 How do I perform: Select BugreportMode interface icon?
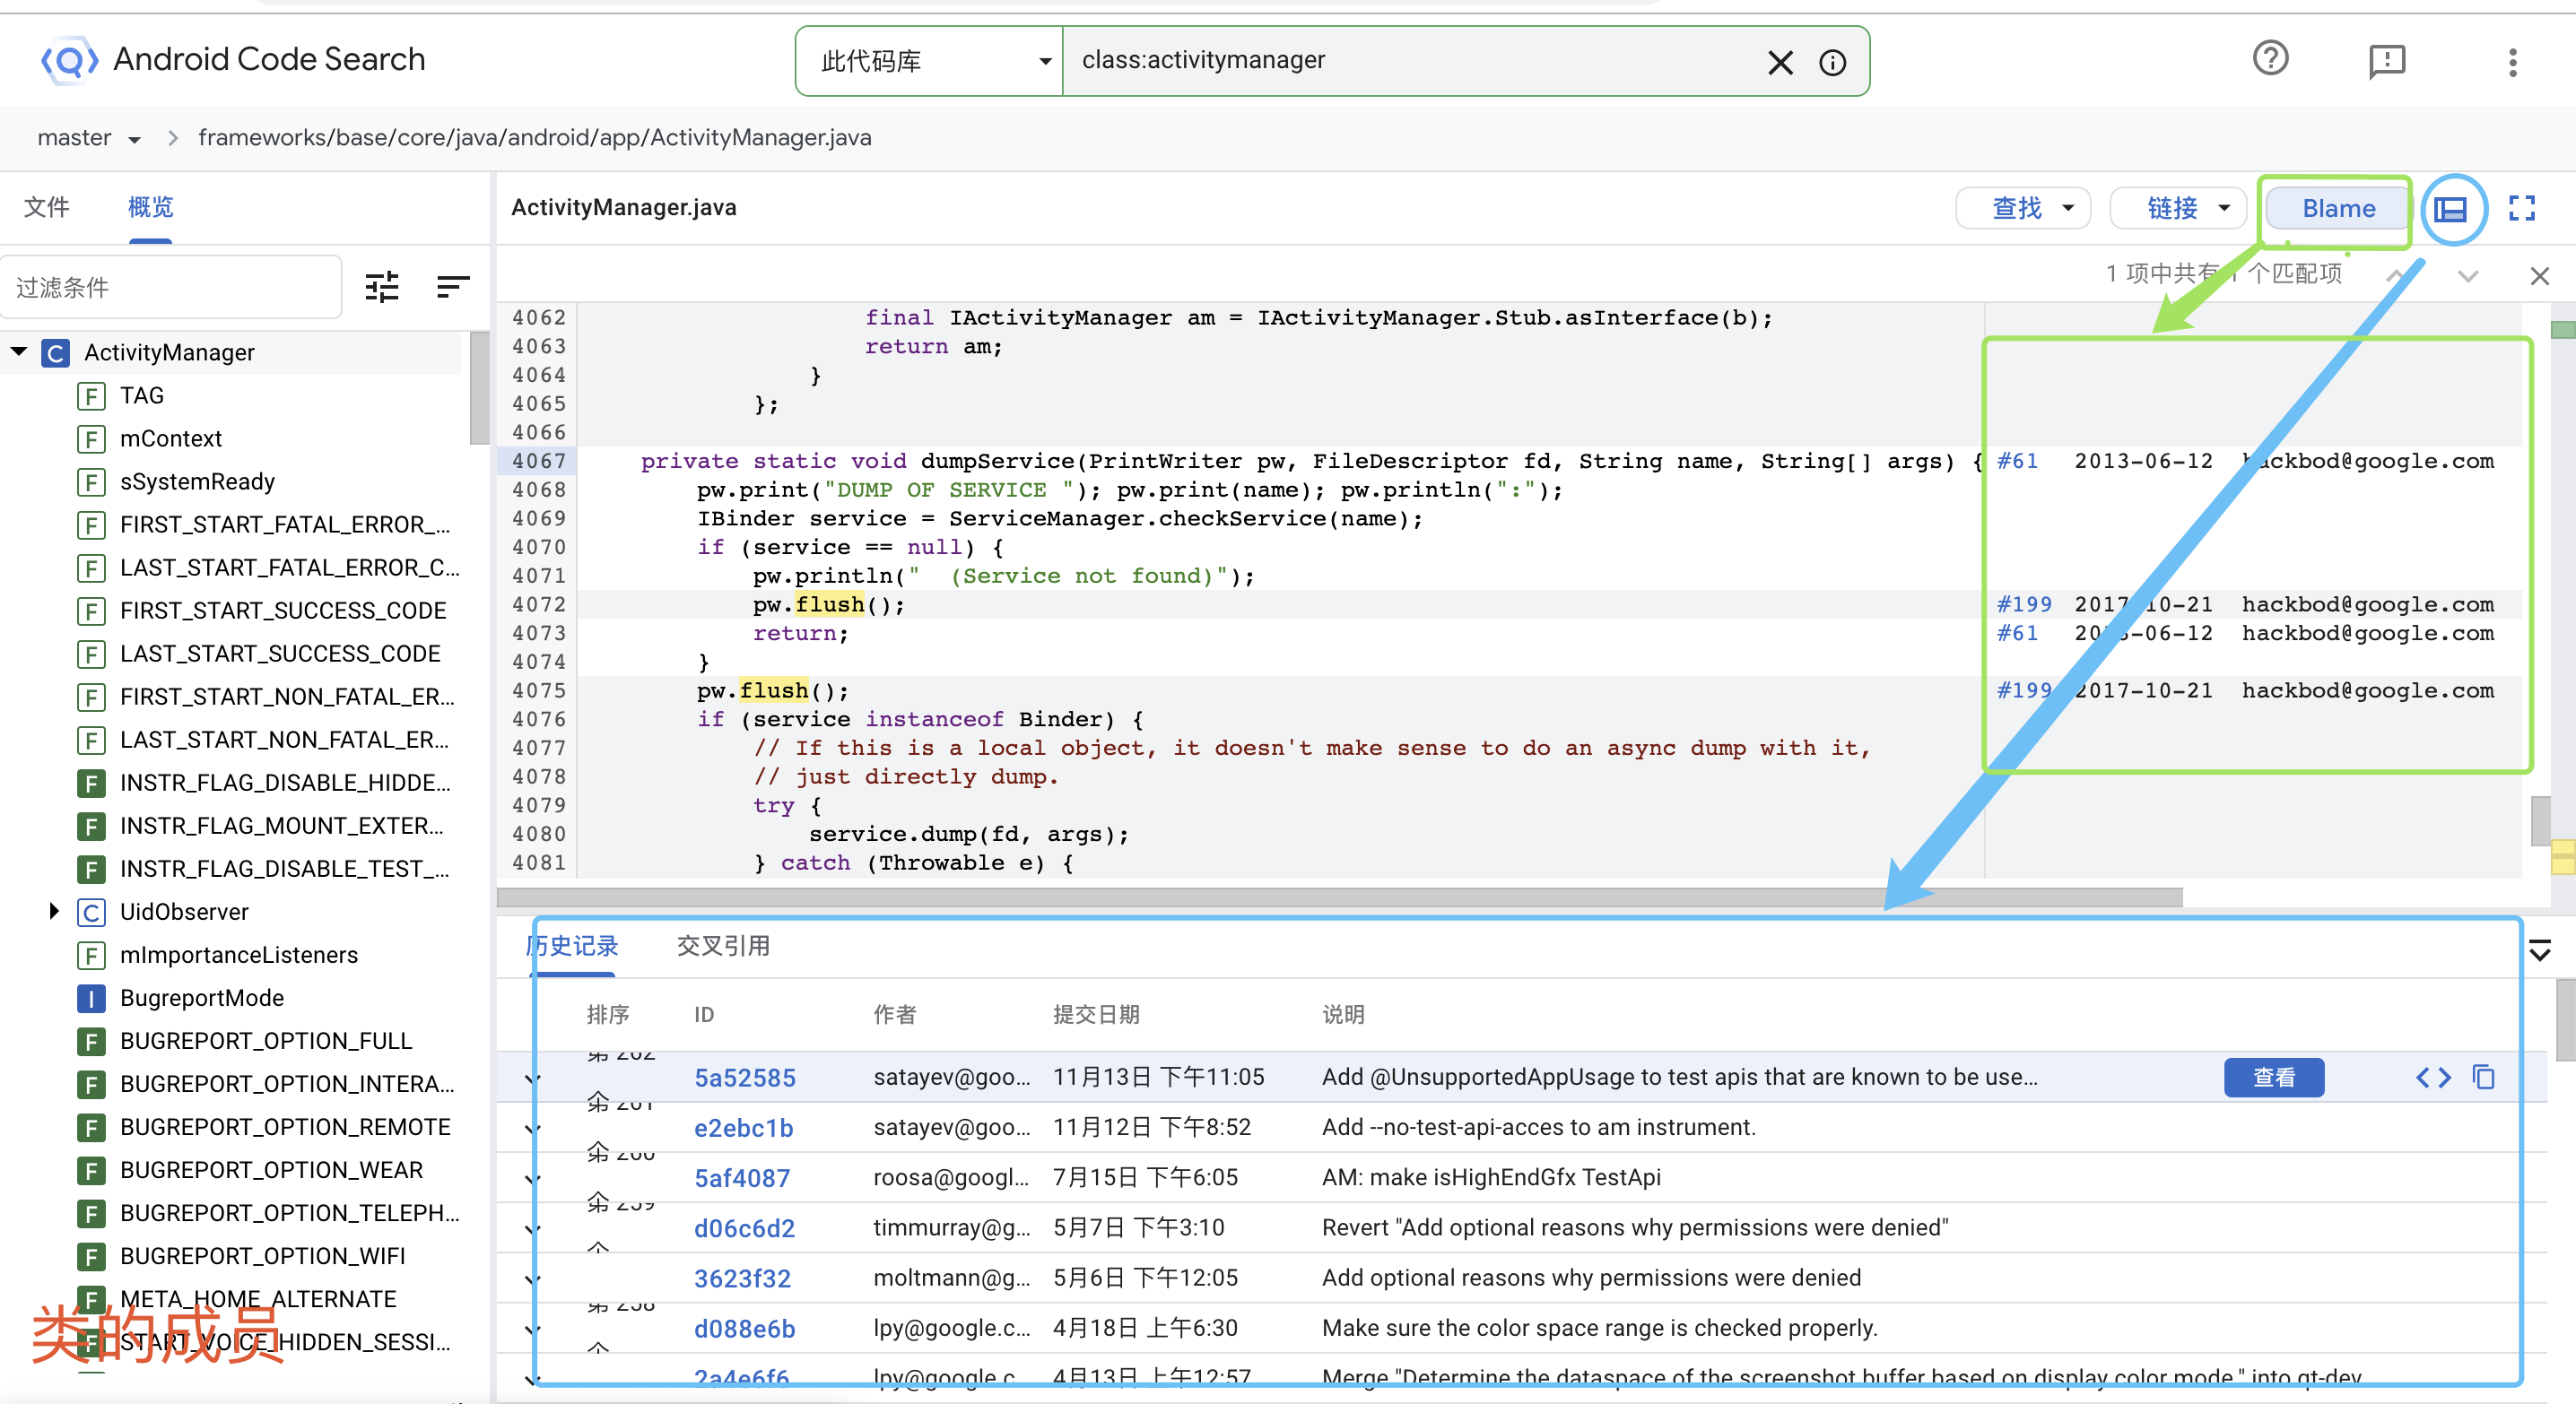coord(91,998)
